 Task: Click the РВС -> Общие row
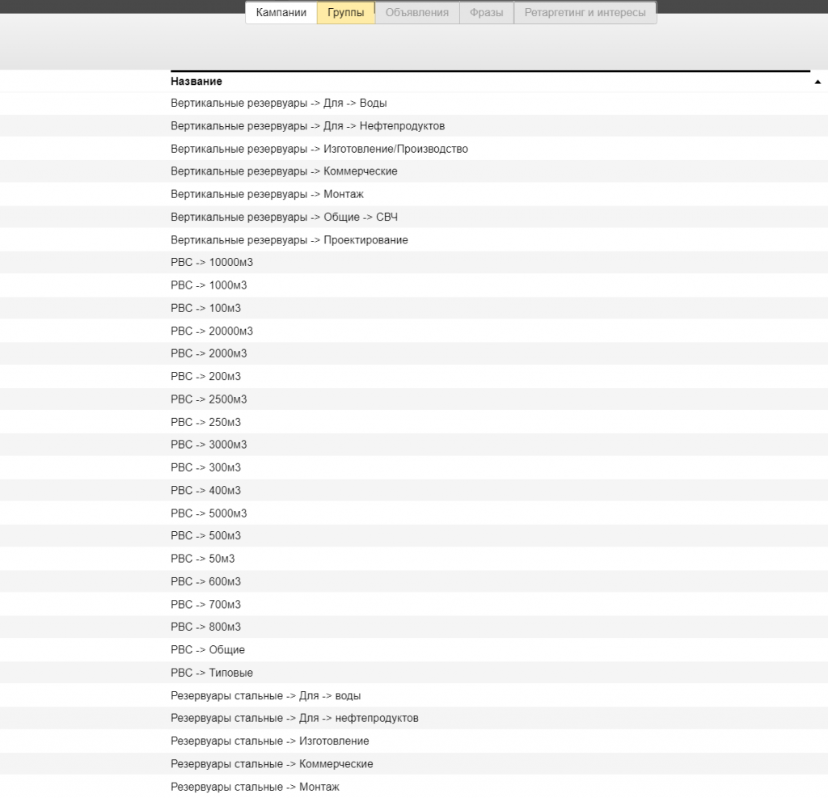click(x=207, y=650)
